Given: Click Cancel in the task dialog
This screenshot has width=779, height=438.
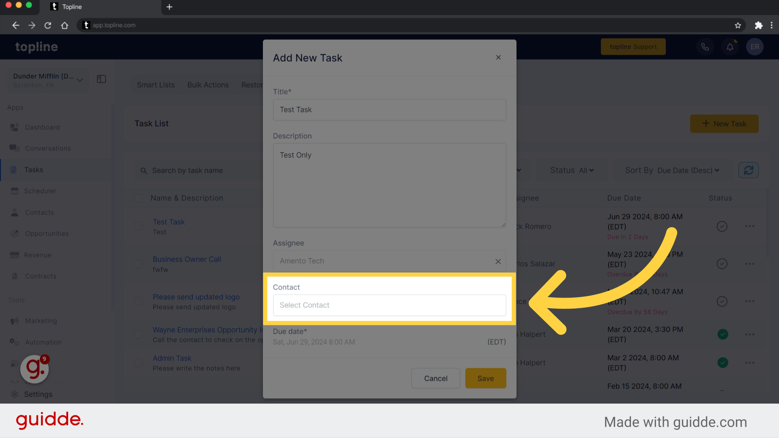Looking at the screenshot, I should point(436,378).
